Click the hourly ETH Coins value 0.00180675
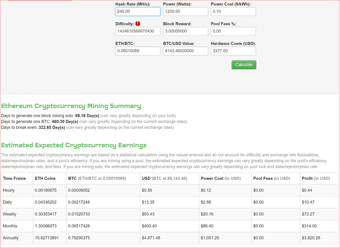 click(46, 190)
